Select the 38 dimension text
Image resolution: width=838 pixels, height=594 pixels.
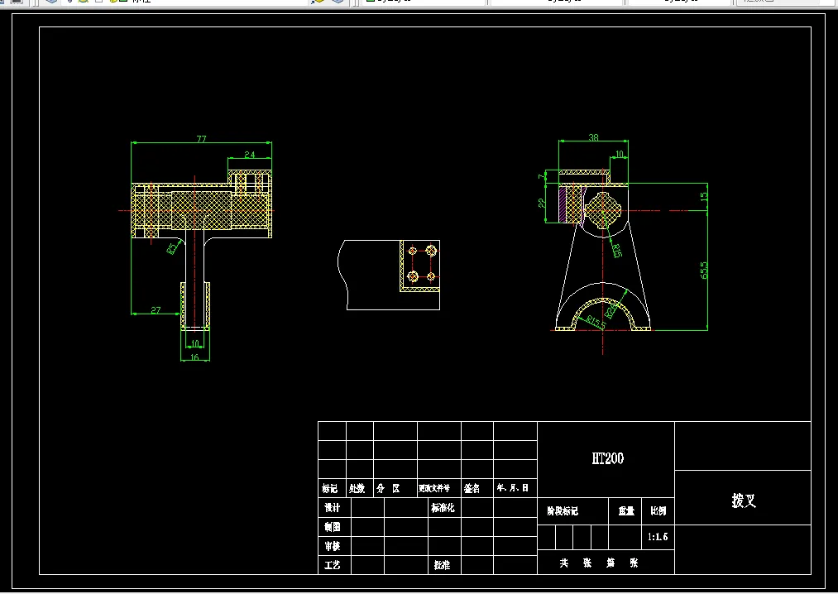click(x=593, y=137)
